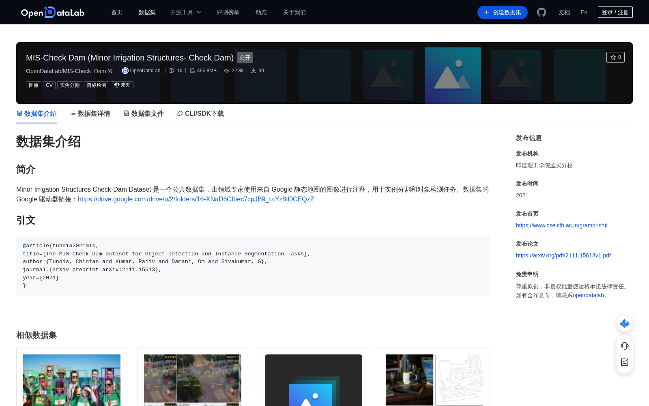Open the similar dataset with crowd faces
The image size is (649, 406).
(x=72, y=377)
